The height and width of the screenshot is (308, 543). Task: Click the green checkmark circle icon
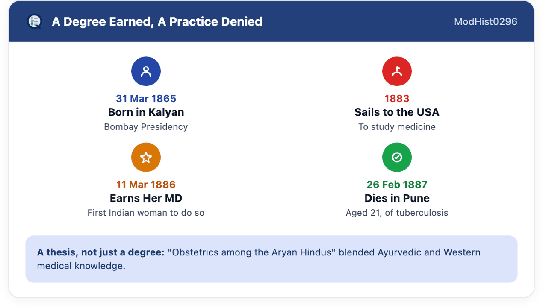pos(397,157)
